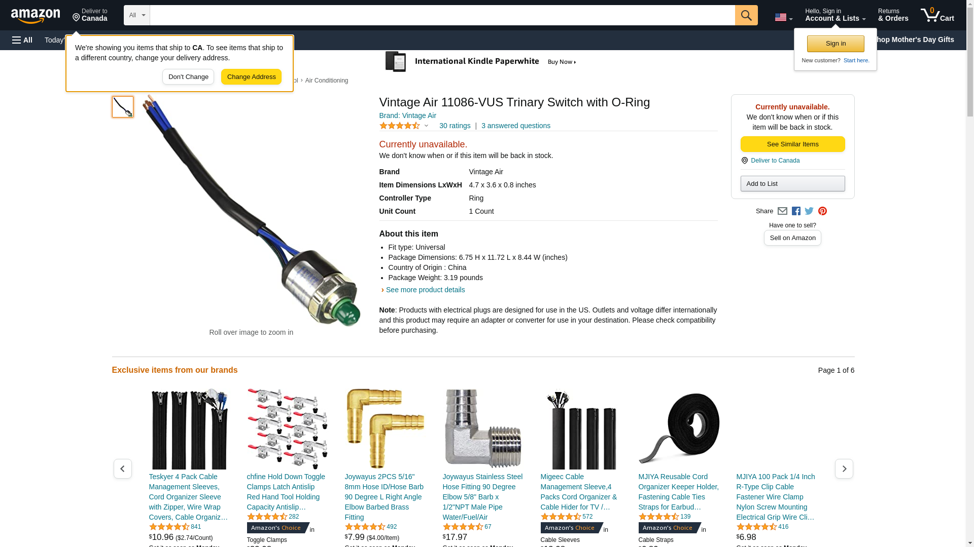Open the shopping cart icon

click(937, 15)
